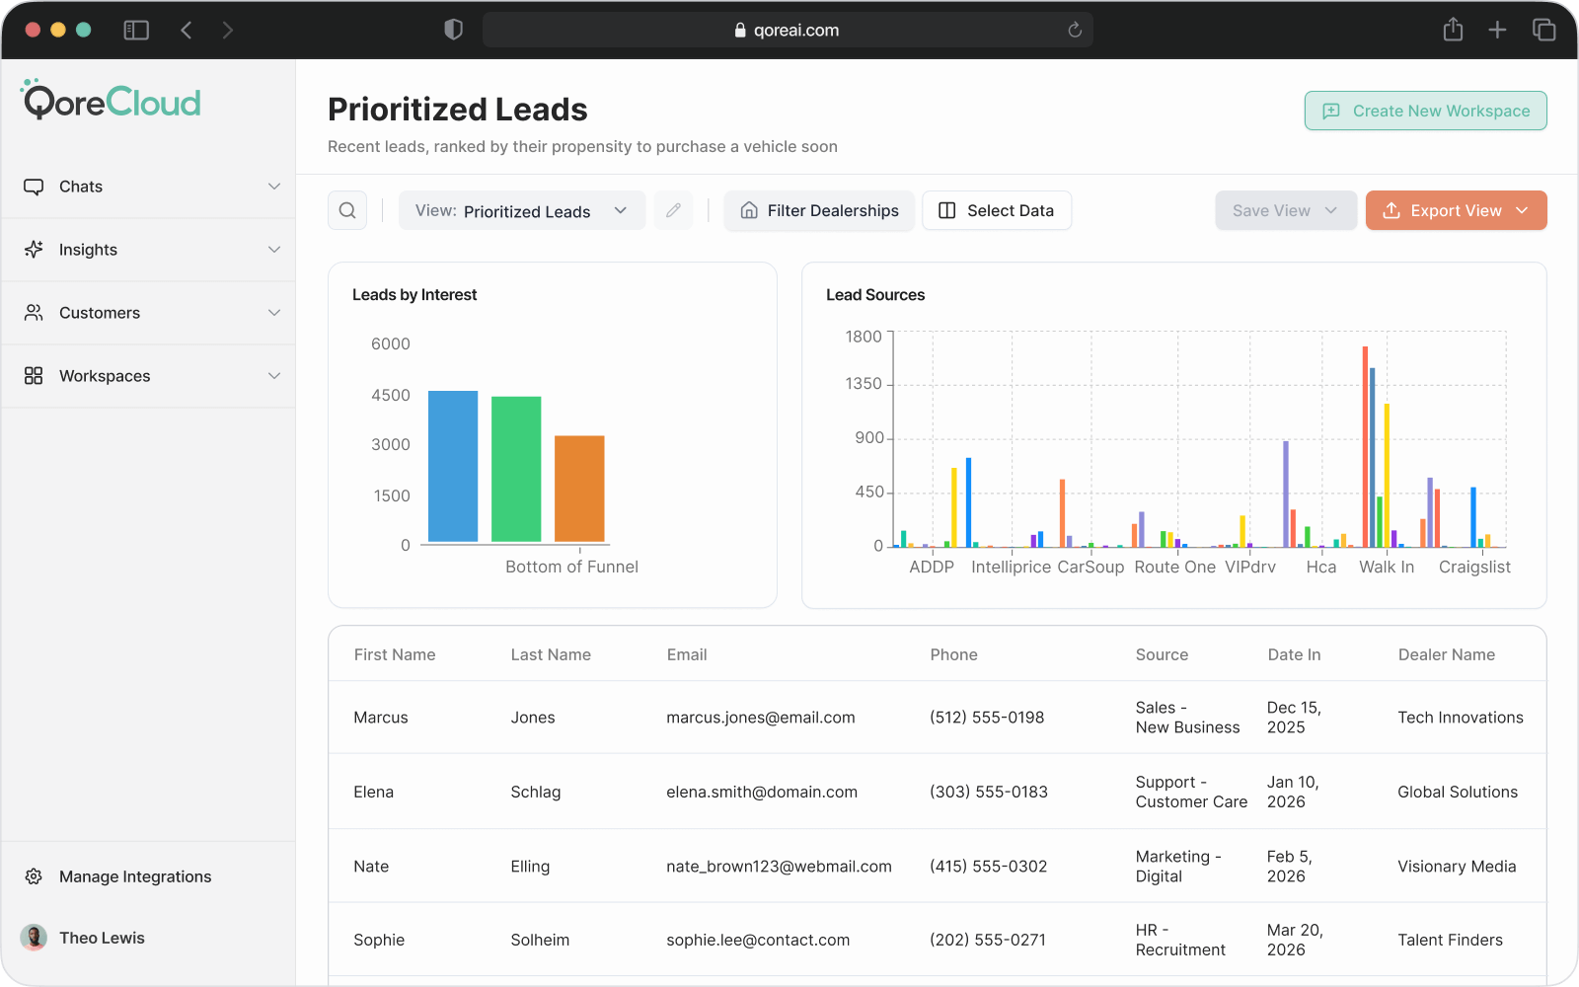
Task: Reload the page with refresh icon
Action: click(x=1075, y=31)
